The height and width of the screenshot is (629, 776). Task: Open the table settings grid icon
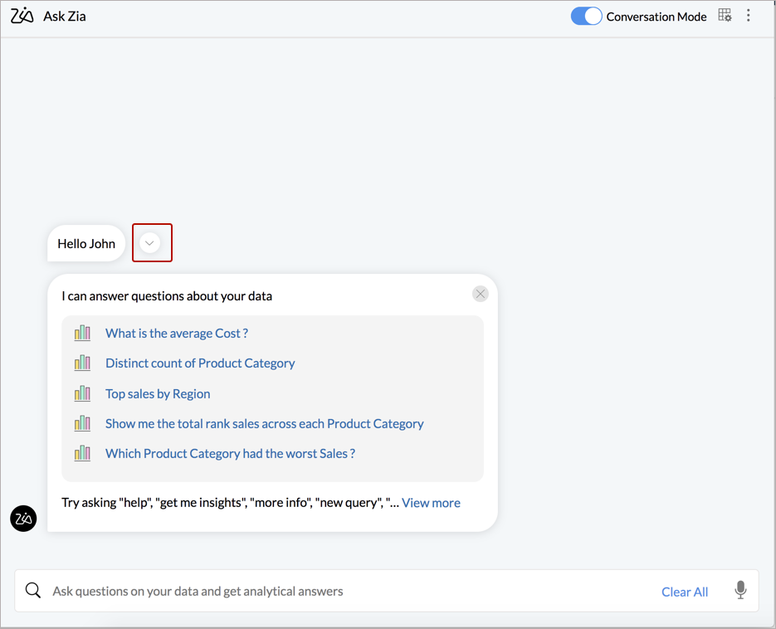tap(725, 15)
